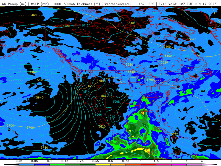Viewport: 221px width, 166px height.
Task: Pick the light orange swatch after yellow in legend
Action: tap(118, 165)
